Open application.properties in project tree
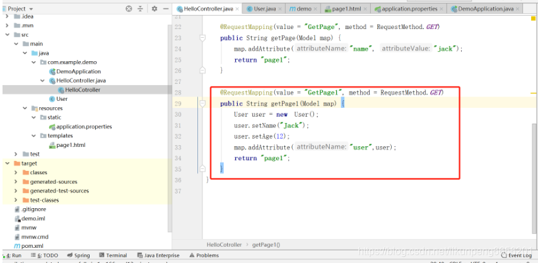This screenshot has width=538, height=263. [x=81, y=127]
